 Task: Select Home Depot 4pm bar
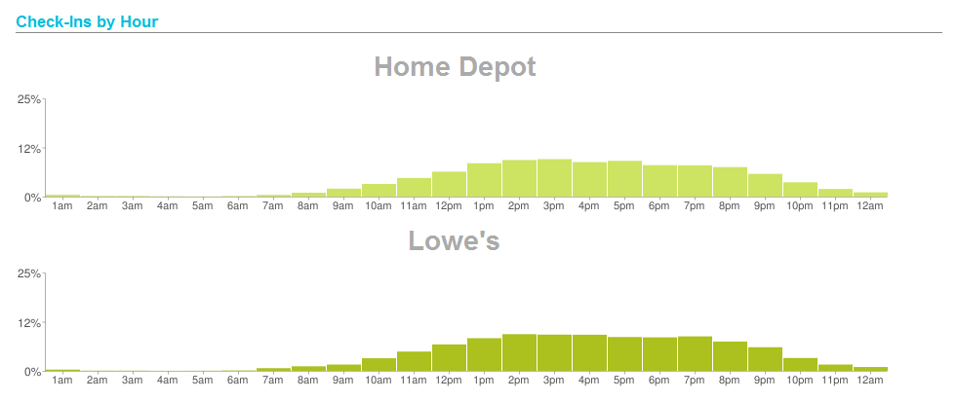(589, 179)
